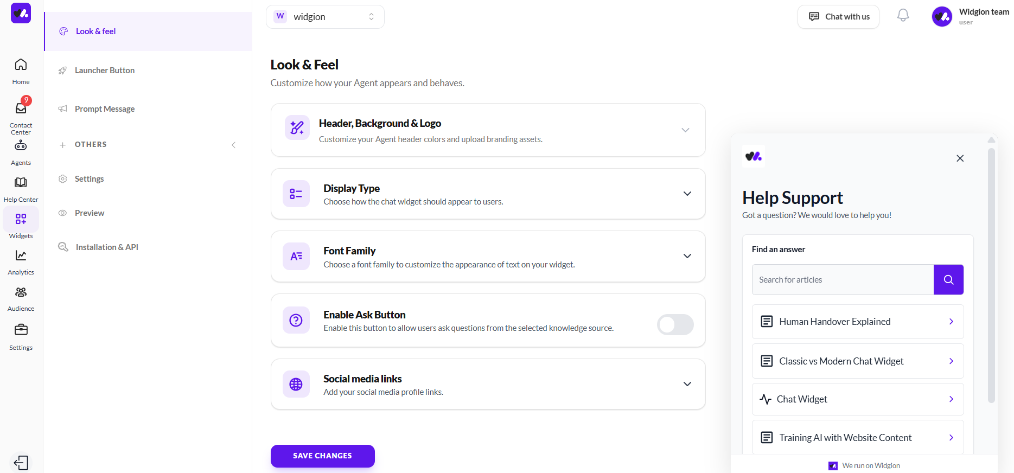Click the widget preview scrollbar
The height and width of the screenshot is (473, 1014).
pos(991,271)
